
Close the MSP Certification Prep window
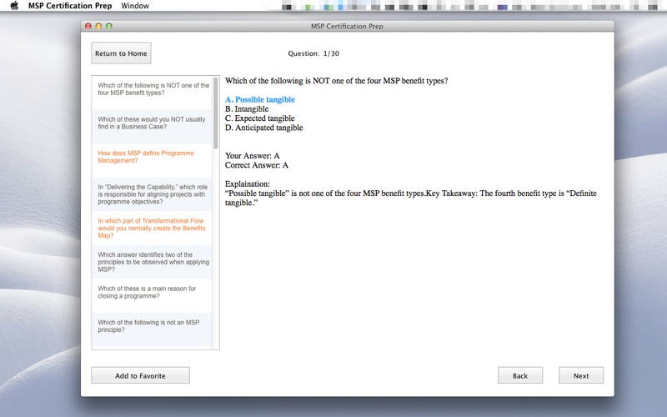click(x=88, y=26)
